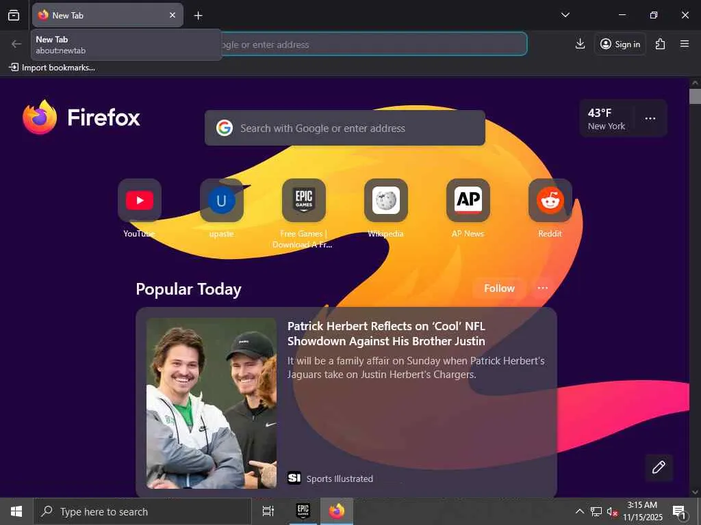Viewport: 701px width, 525px height.
Task: Go back with the back arrow
Action: [x=16, y=44]
